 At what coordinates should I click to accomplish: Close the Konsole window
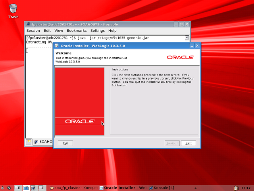point(187,24)
